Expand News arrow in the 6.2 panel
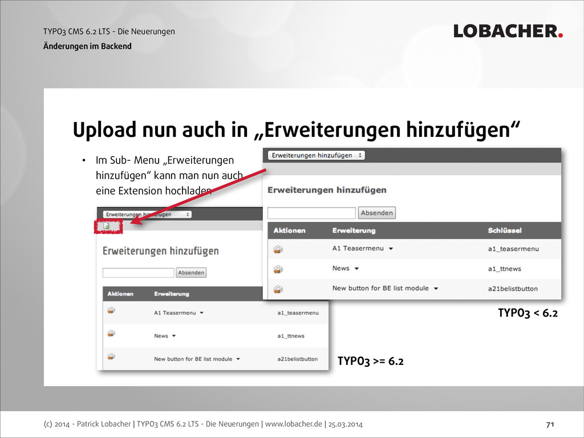584x438 pixels. (x=174, y=336)
